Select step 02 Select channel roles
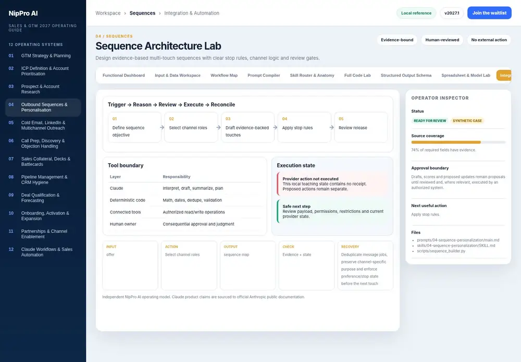This screenshot has width=521, height=362. tap(191, 127)
